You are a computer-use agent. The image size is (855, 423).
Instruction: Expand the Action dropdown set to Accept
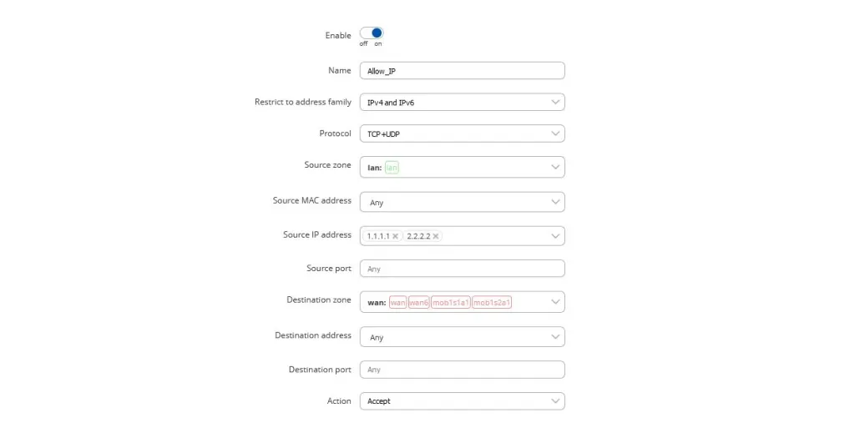coord(462,401)
